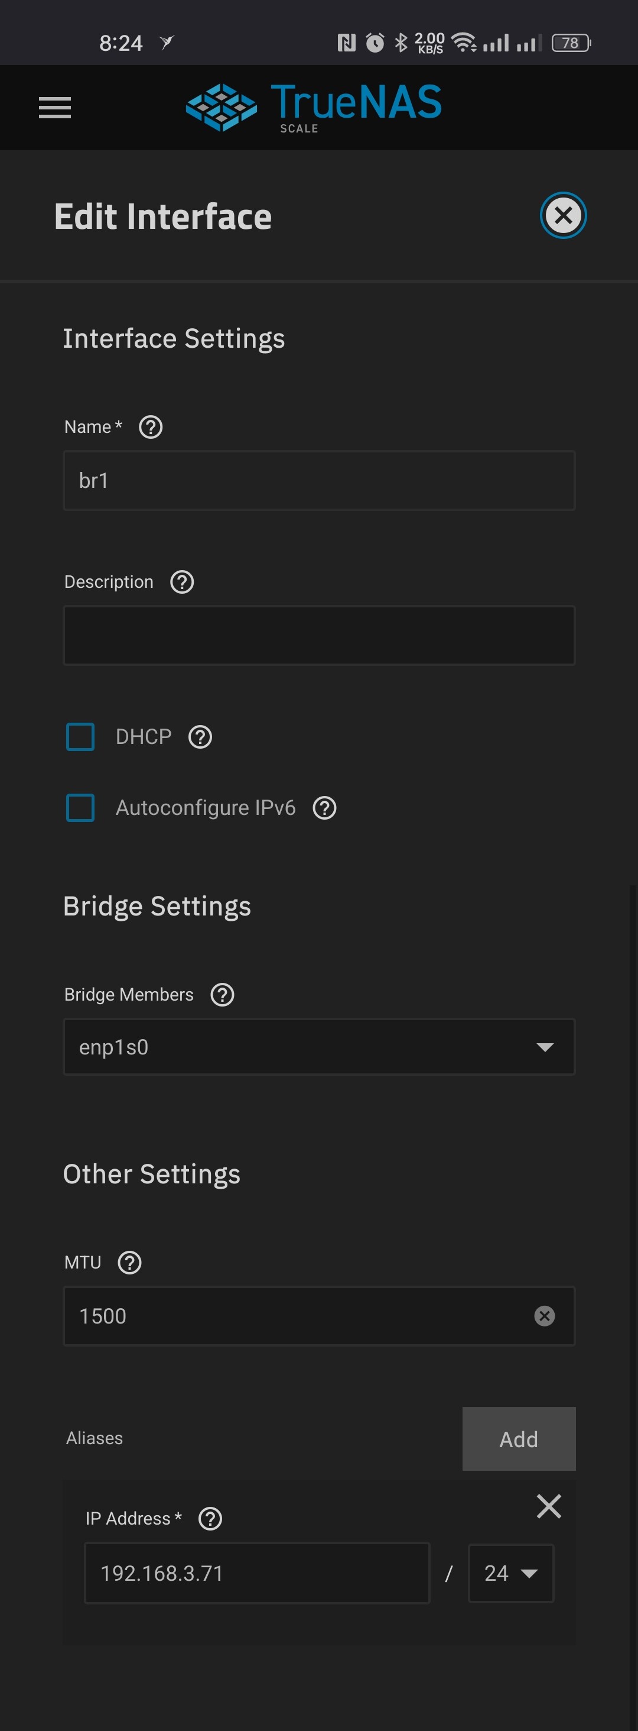Viewport: 638px width, 1731px height.
Task: Enable the DHCP checkbox
Action: (x=80, y=737)
